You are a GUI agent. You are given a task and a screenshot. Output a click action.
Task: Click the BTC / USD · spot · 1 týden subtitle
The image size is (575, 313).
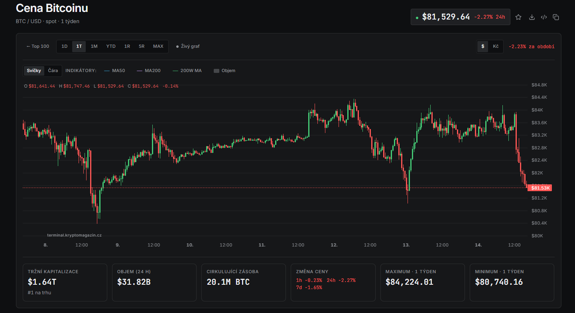[47, 22]
